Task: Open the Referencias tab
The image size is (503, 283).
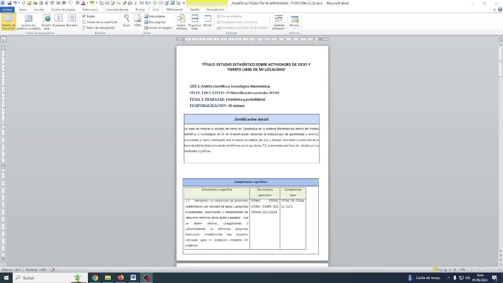Action: coord(90,9)
